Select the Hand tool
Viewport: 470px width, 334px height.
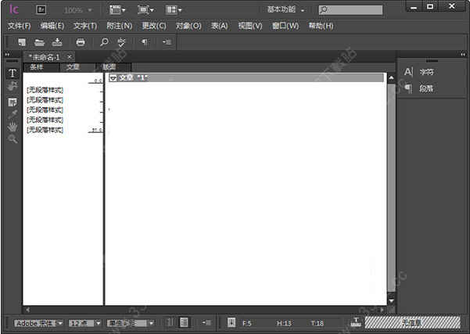click(13, 127)
